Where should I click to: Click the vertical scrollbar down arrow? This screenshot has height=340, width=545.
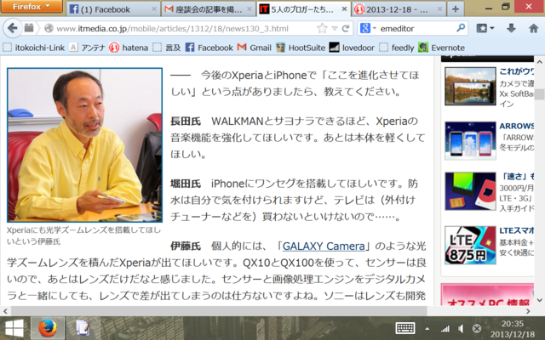(539, 300)
